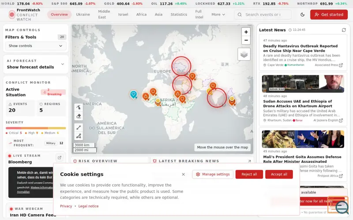Click the FrontWatch logo icon
The height and width of the screenshot is (220, 353).
[12, 15]
